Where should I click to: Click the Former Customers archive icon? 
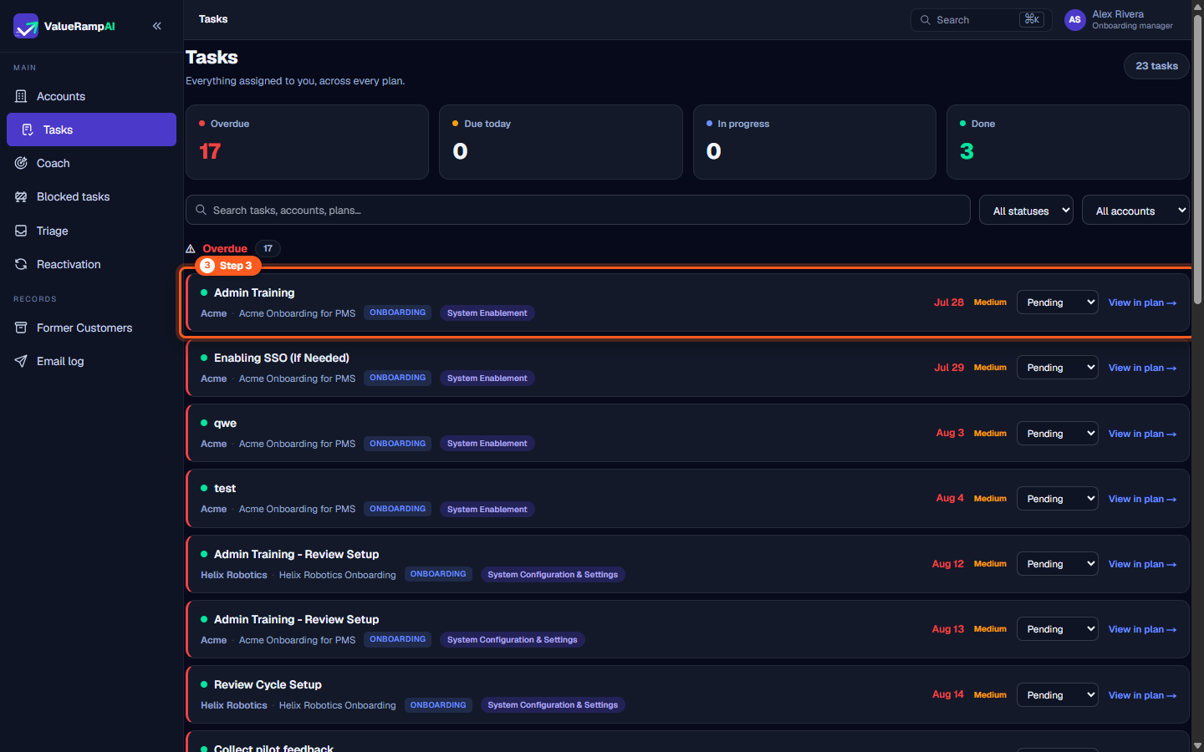click(x=21, y=328)
